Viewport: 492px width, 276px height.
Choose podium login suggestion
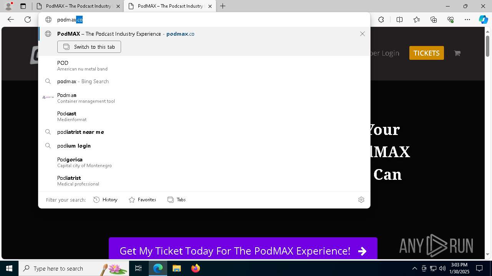204,146
